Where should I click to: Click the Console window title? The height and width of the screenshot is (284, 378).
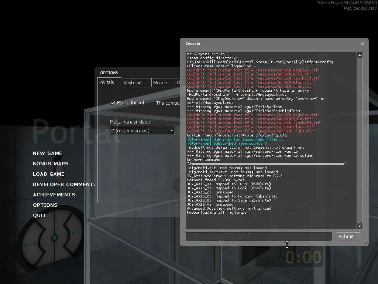pyautogui.click(x=193, y=44)
